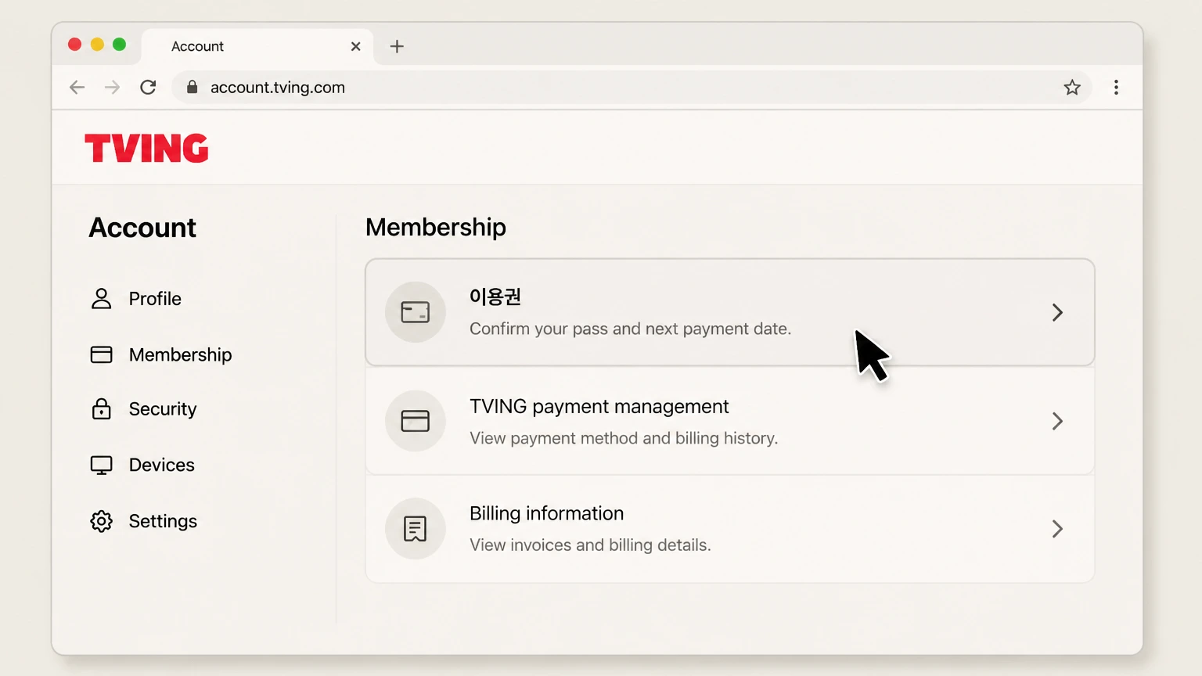The width and height of the screenshot is (1202, 676).
Task: Click the Membership card icon in sidebar
Action: point(101,354)
